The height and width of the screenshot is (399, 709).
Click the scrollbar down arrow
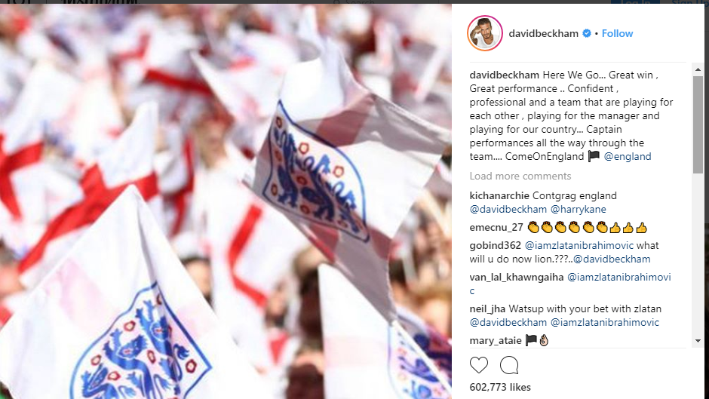698,341
